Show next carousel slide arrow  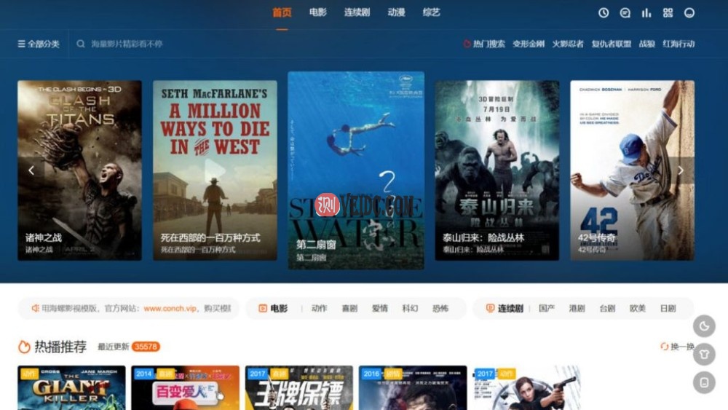(681, 170)
